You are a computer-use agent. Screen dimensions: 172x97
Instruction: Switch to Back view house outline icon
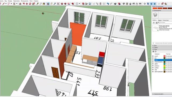137,4
